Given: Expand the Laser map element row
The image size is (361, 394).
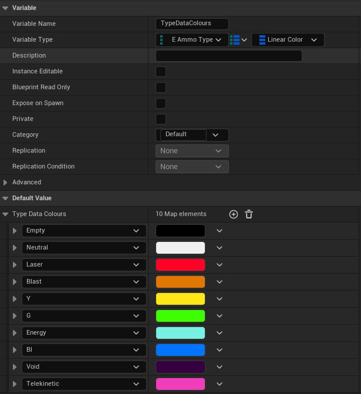Looking at the screenshot, I should 15,265.
